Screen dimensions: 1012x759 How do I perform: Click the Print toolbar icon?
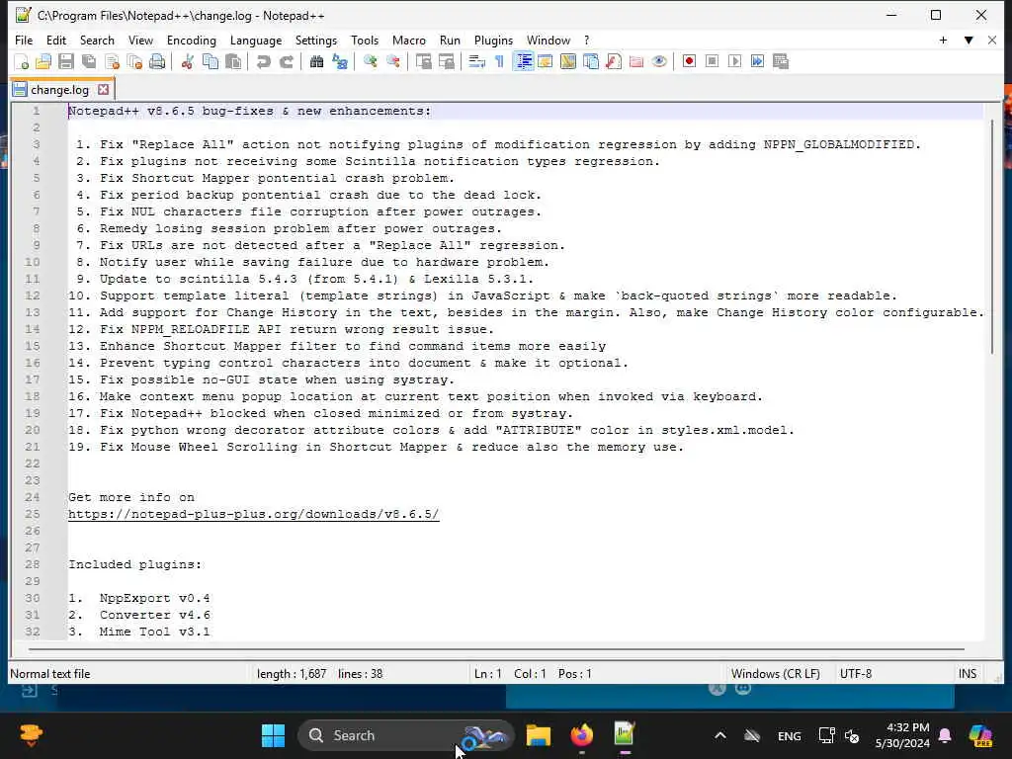[x=157, y=62]
